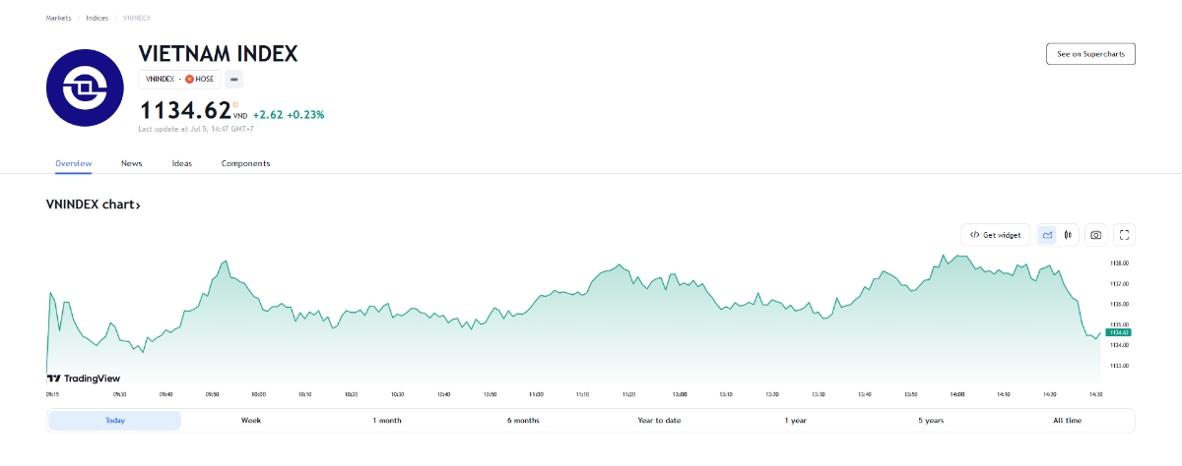Click the delayed data 'D' indicator
The height and width of the screenshot is (466, 1182).
click(235, 102)
